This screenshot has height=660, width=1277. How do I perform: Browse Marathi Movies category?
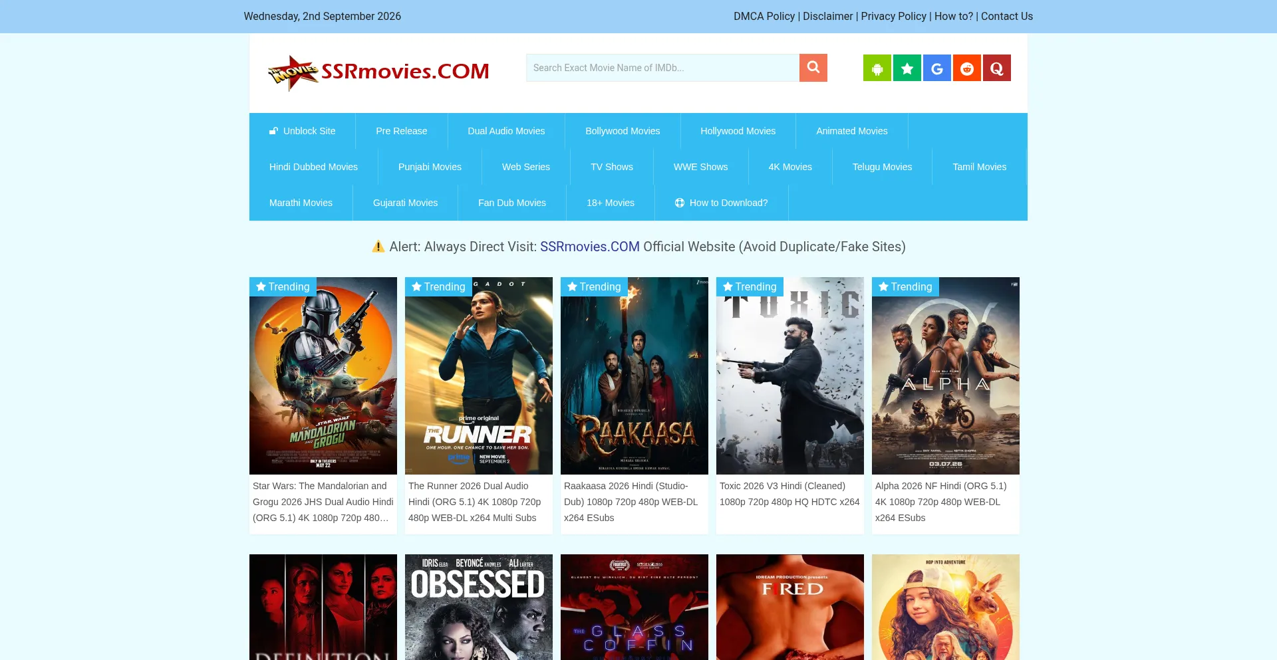click(x=301, y=203)
